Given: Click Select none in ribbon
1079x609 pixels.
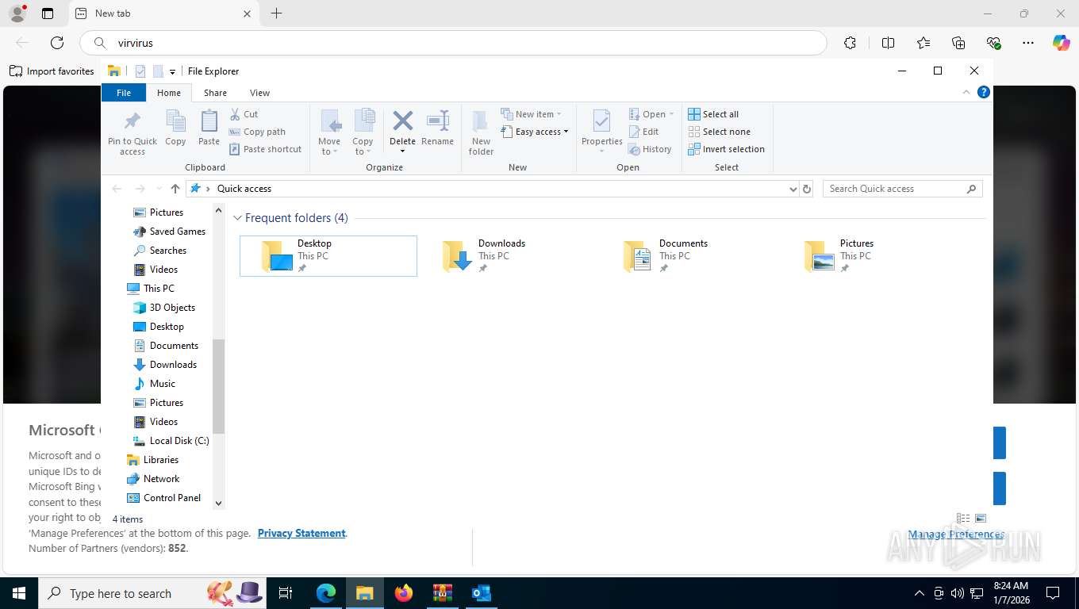Looking at the screenshot, I should tap(719, 132).
